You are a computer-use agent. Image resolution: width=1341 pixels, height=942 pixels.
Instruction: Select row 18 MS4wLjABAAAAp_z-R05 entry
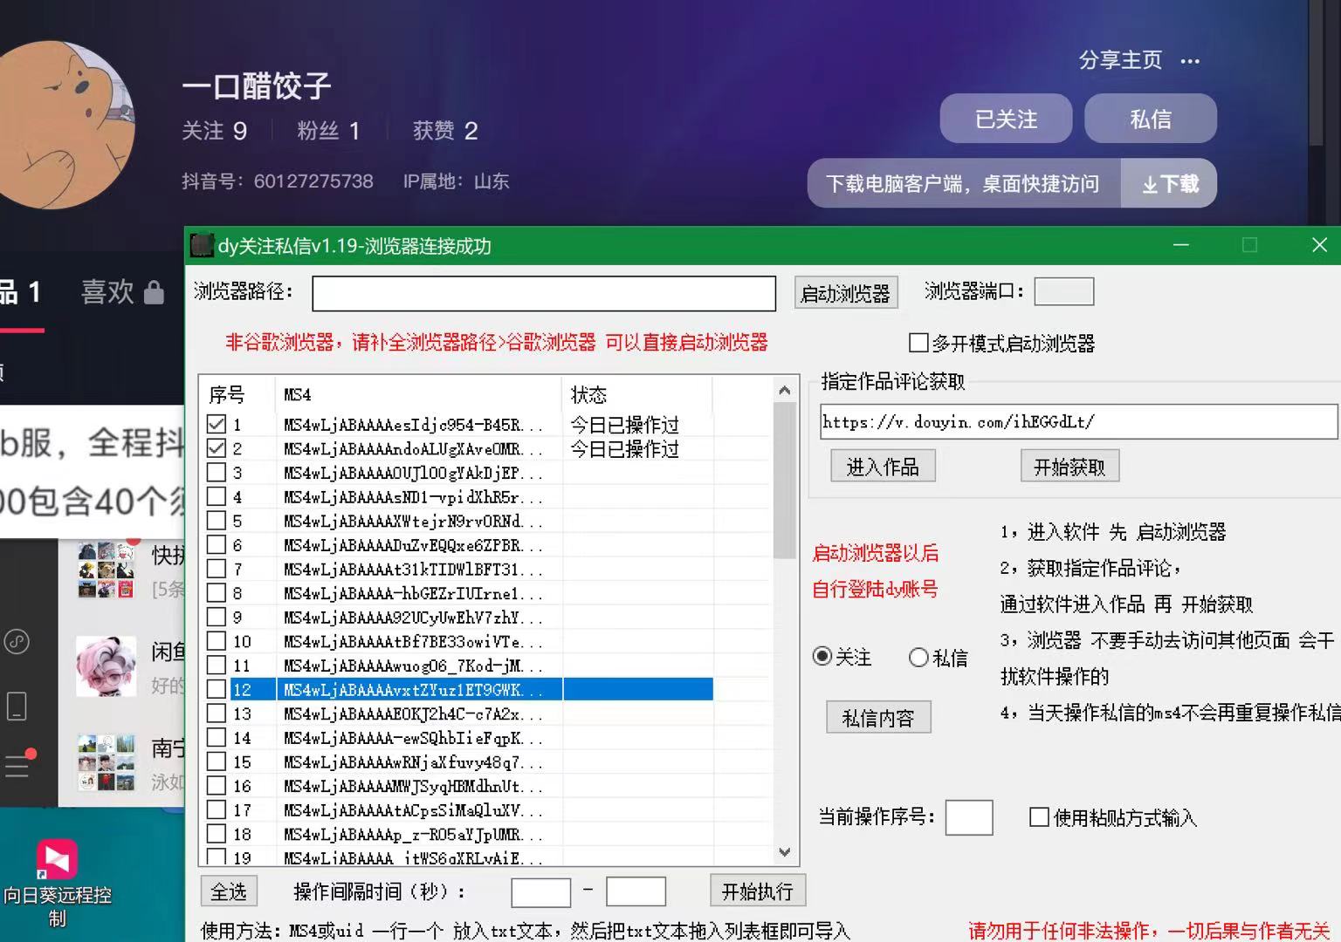click(413, 835)
